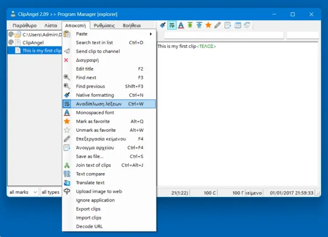Select Find next in menu

(109, 78)
